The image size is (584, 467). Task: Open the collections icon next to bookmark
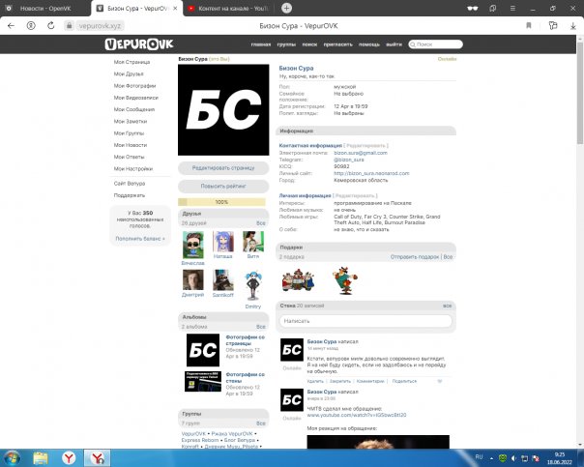(x=553, y=26)
